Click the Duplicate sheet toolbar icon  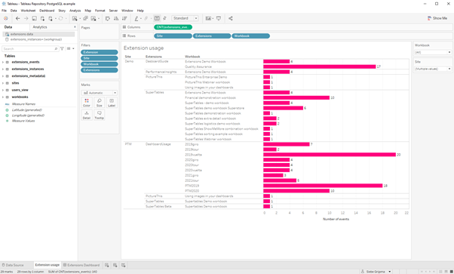pos(85,18)
